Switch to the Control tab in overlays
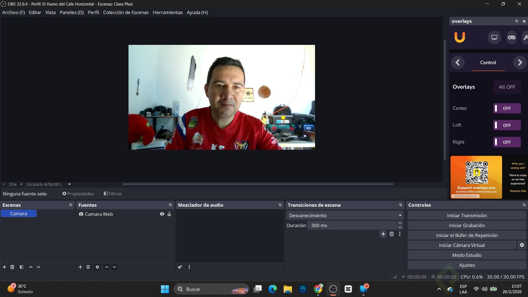Screen dimensions: 528x297 488,62
